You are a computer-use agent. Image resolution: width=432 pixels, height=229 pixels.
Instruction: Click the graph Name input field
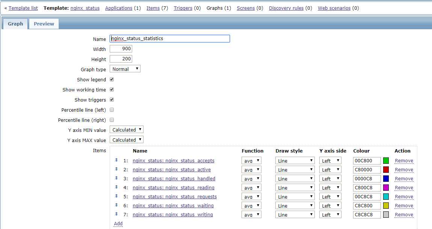tap(170, 39)
